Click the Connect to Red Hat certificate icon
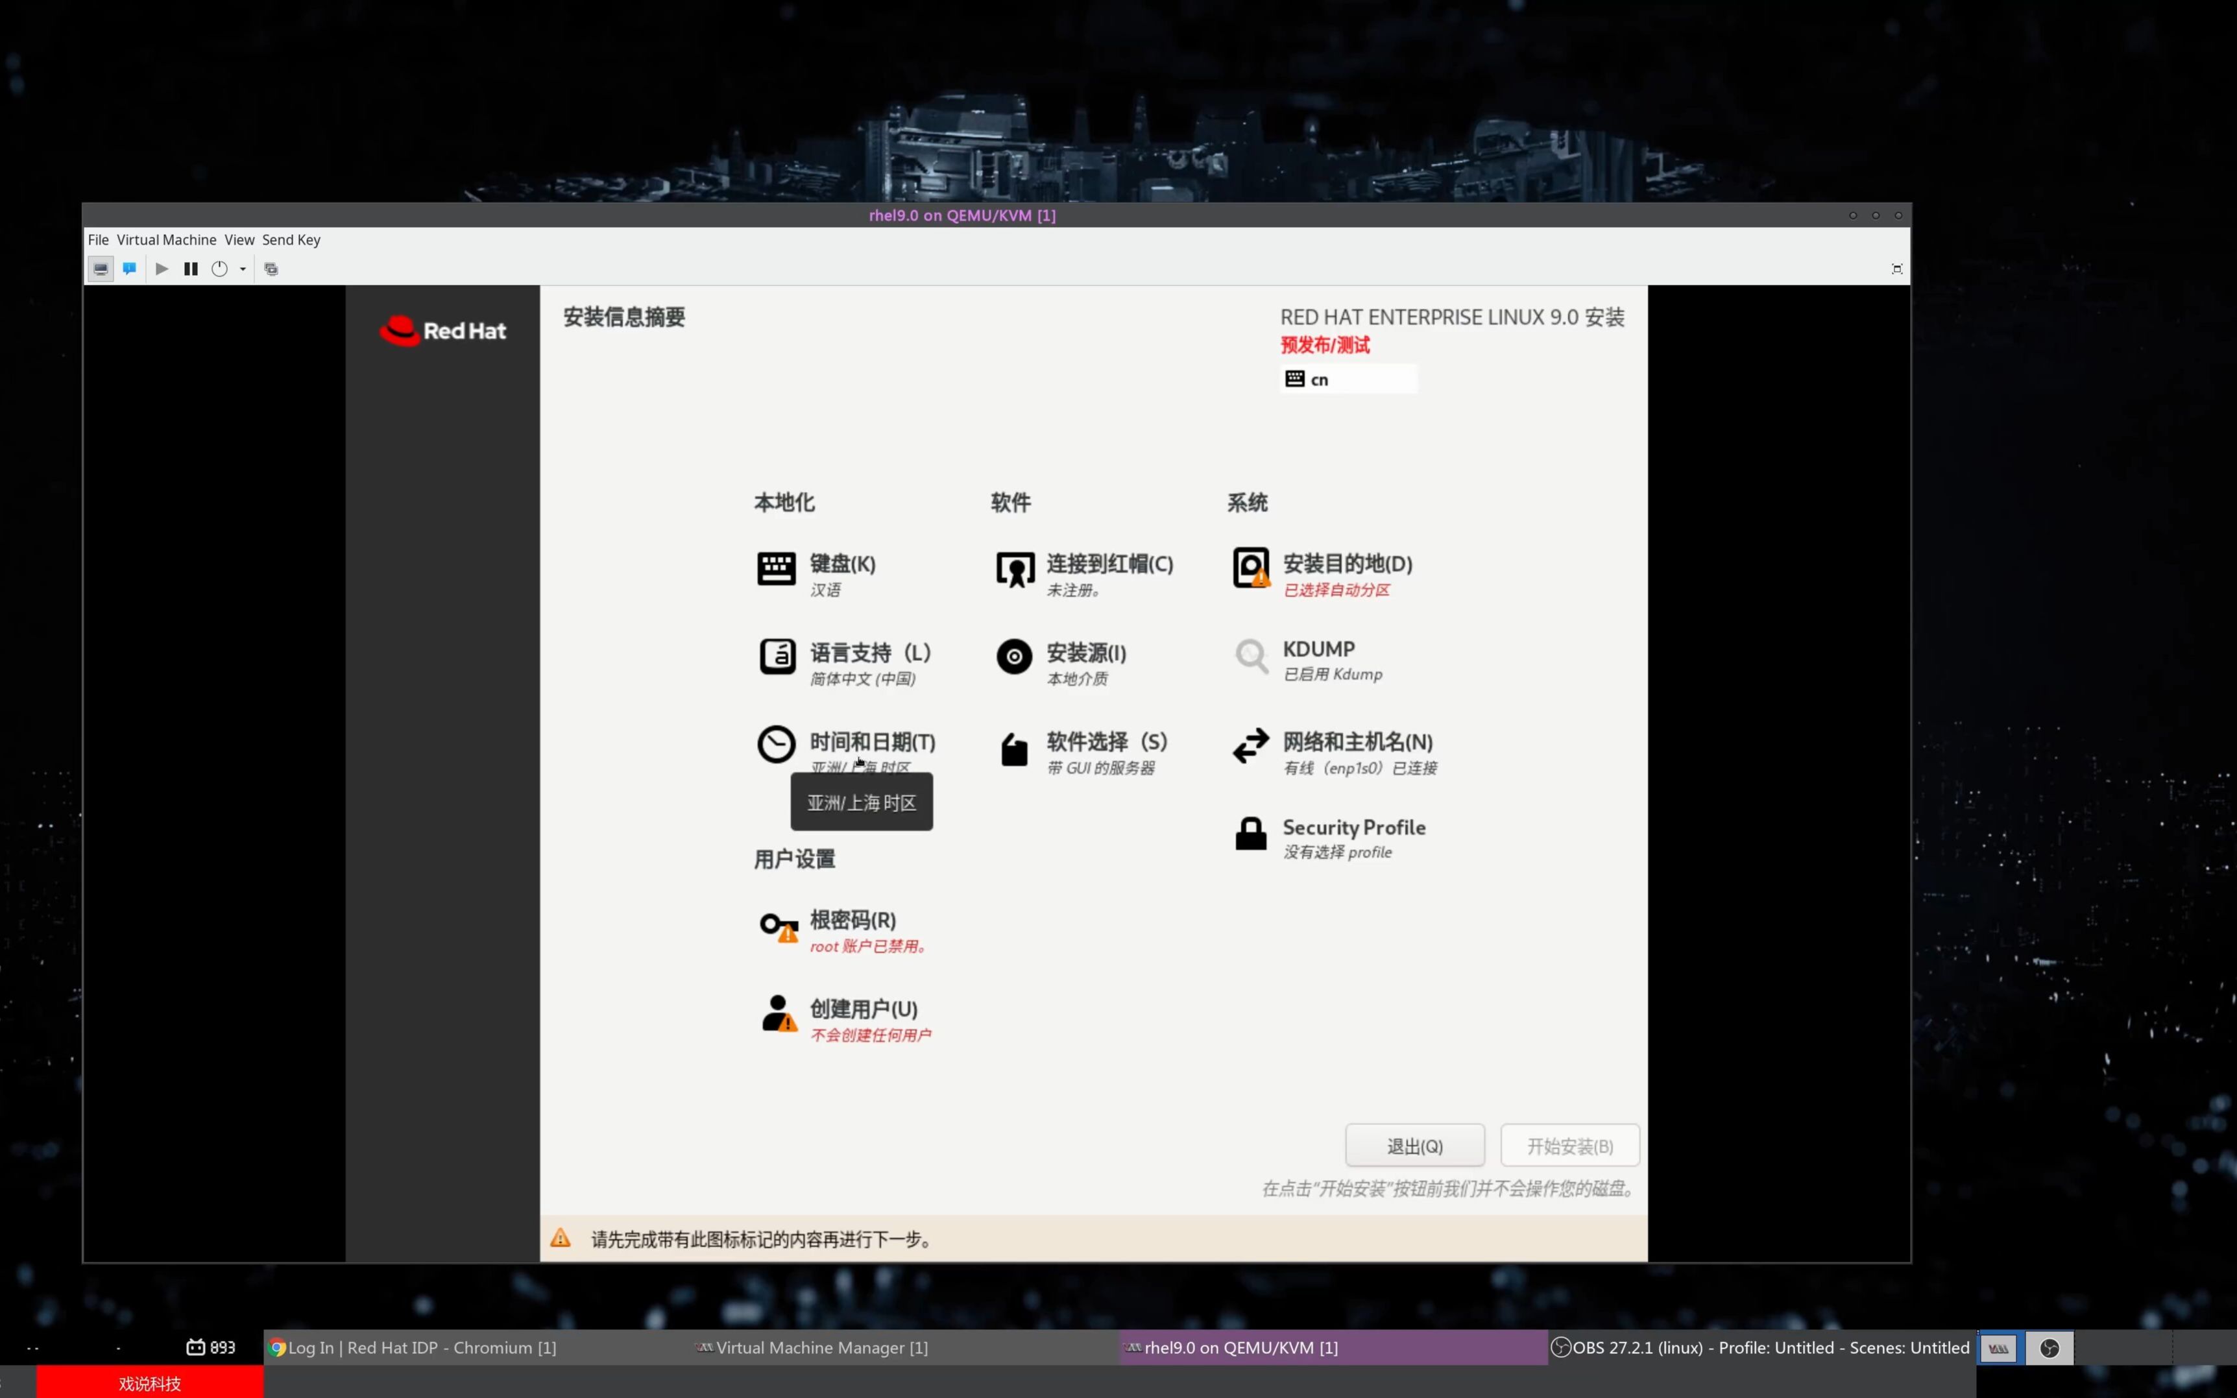This screenshot has height=1398, width=2237. [x=1014, y=570]
